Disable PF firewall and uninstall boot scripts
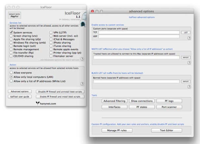Image resolution: width=200 pixels, height=144 pixels. (x=60, y=92)
